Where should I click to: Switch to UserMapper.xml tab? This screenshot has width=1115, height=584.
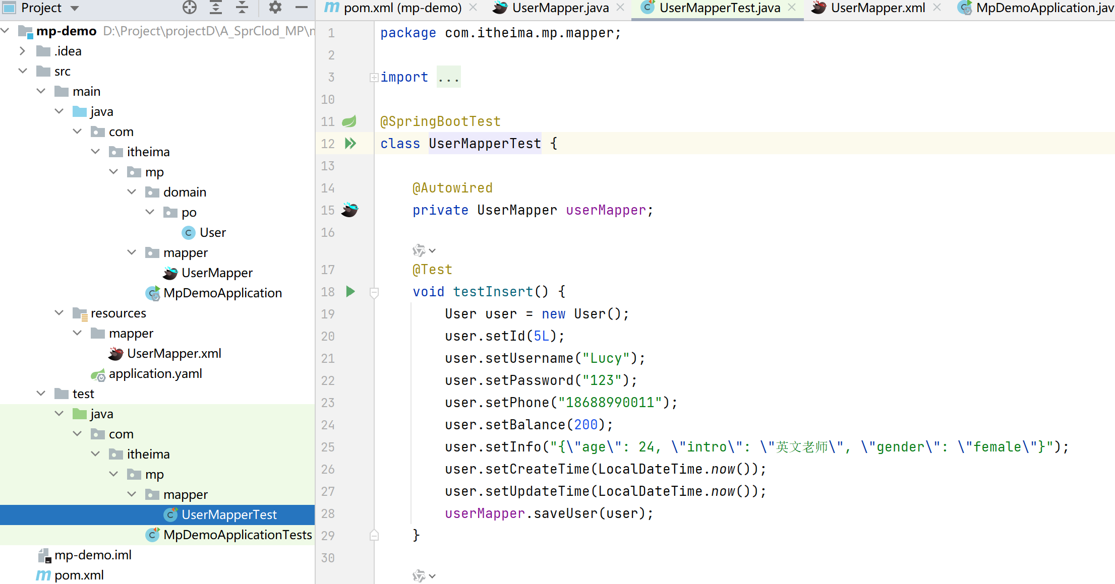click(877, 8)
